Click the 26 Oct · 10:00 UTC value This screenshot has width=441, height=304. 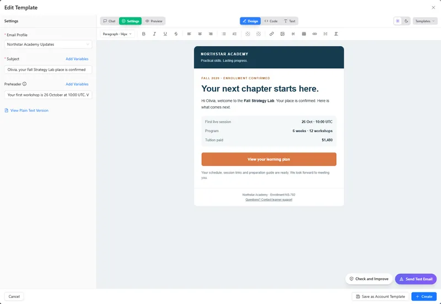pos(317,122)
